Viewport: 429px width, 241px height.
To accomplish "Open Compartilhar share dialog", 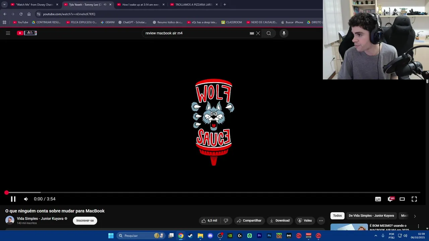I will [x=249, y=221].
